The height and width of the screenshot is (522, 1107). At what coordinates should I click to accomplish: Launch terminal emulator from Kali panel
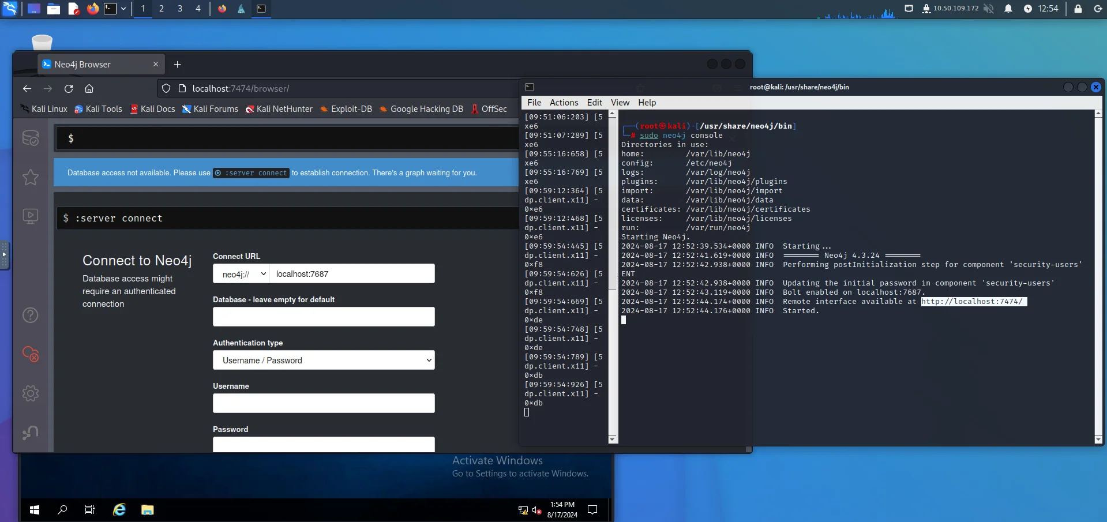coord(110,9)
